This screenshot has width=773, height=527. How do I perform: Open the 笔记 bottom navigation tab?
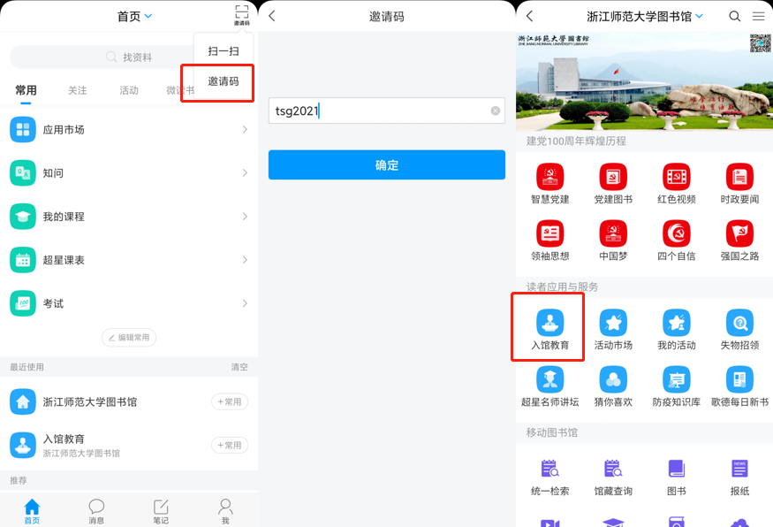click(161, 511)
